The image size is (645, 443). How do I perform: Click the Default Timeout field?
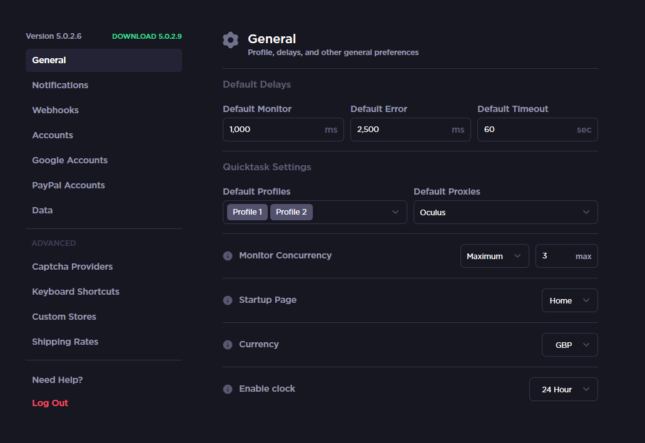(x=537, y=130)
